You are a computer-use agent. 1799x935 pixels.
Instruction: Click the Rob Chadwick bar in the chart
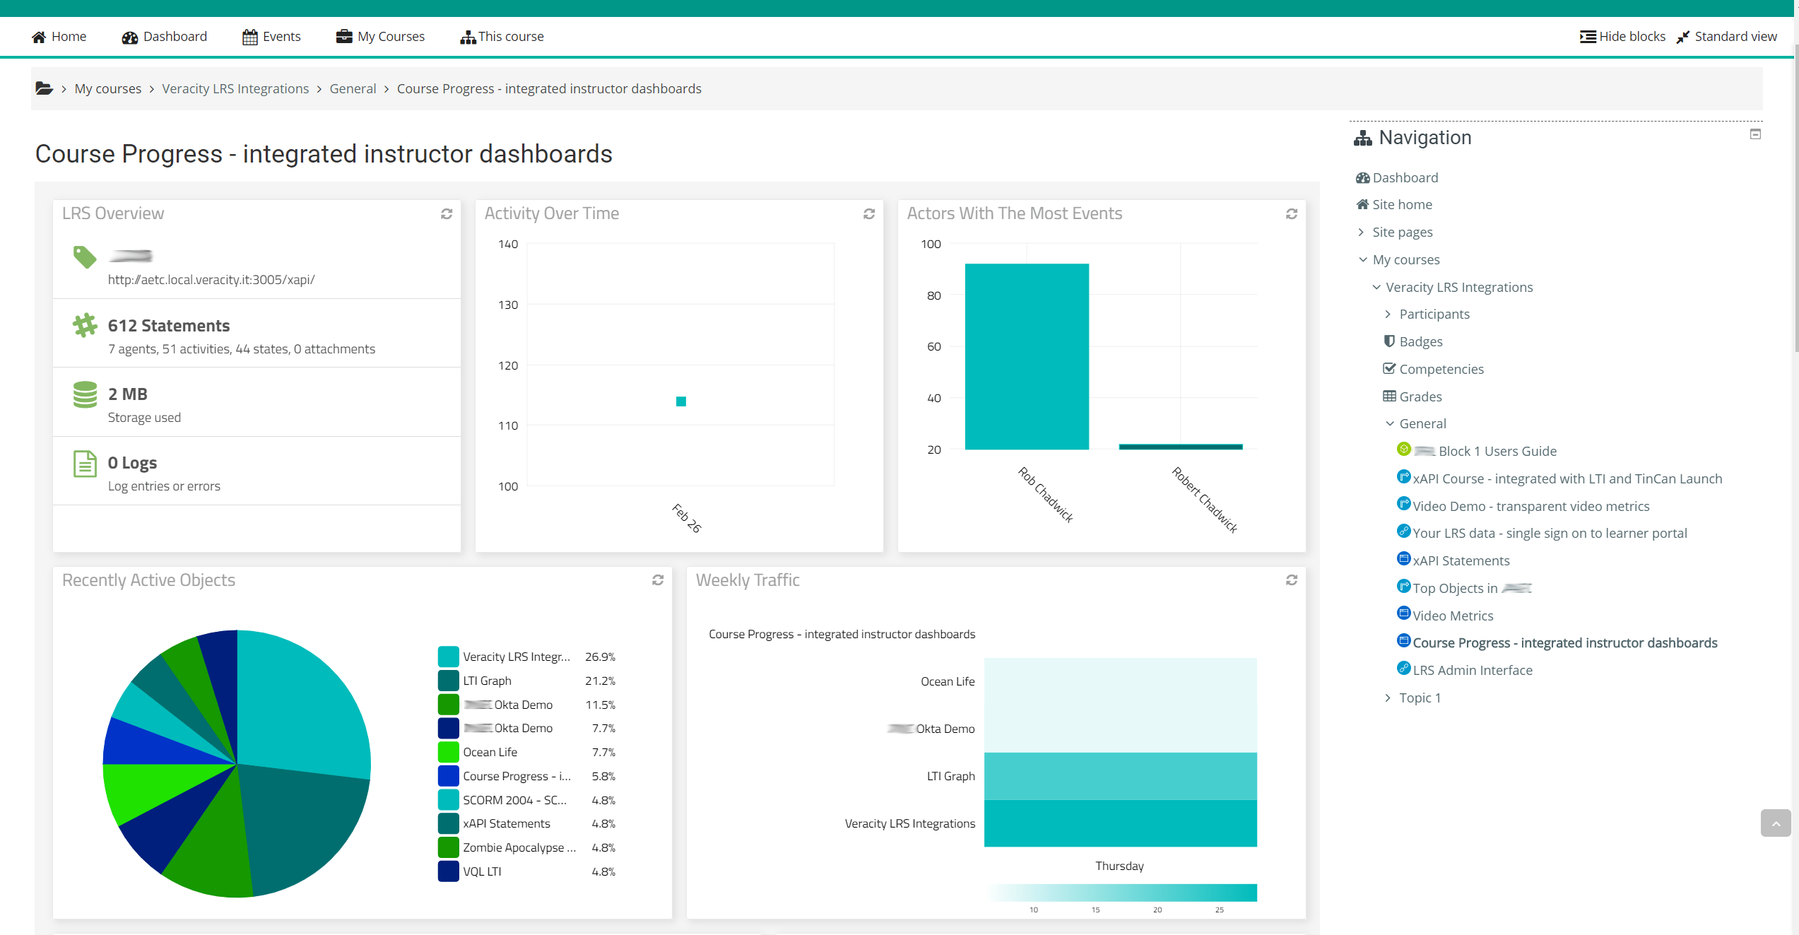pos(1026,356)
